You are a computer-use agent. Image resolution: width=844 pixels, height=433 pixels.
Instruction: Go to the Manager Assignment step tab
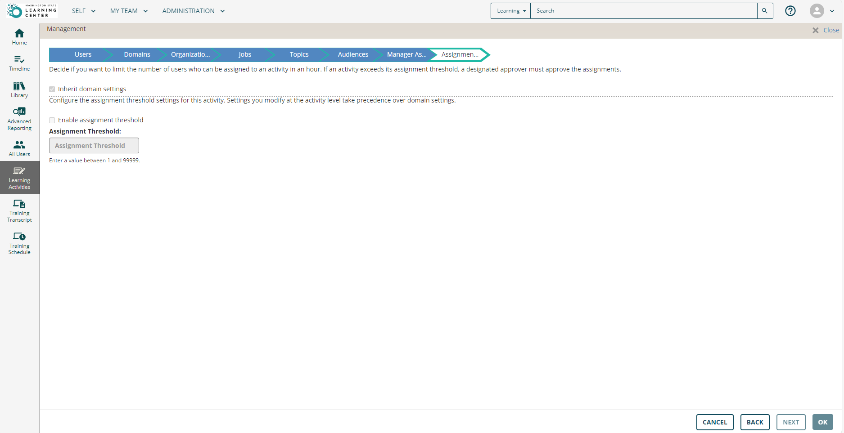click(x=406, y=54)
